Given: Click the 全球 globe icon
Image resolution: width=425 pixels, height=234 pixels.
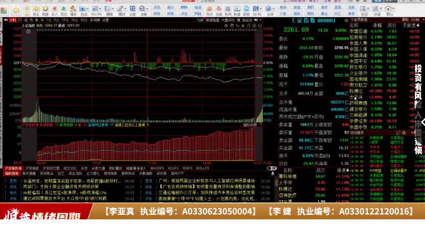Looking at the screenshot, I should 268,9.
